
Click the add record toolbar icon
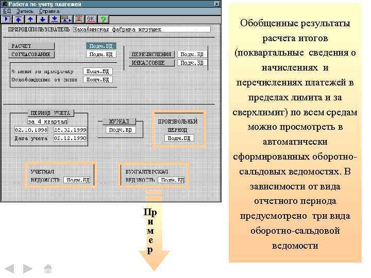click(x=66, y=19)
